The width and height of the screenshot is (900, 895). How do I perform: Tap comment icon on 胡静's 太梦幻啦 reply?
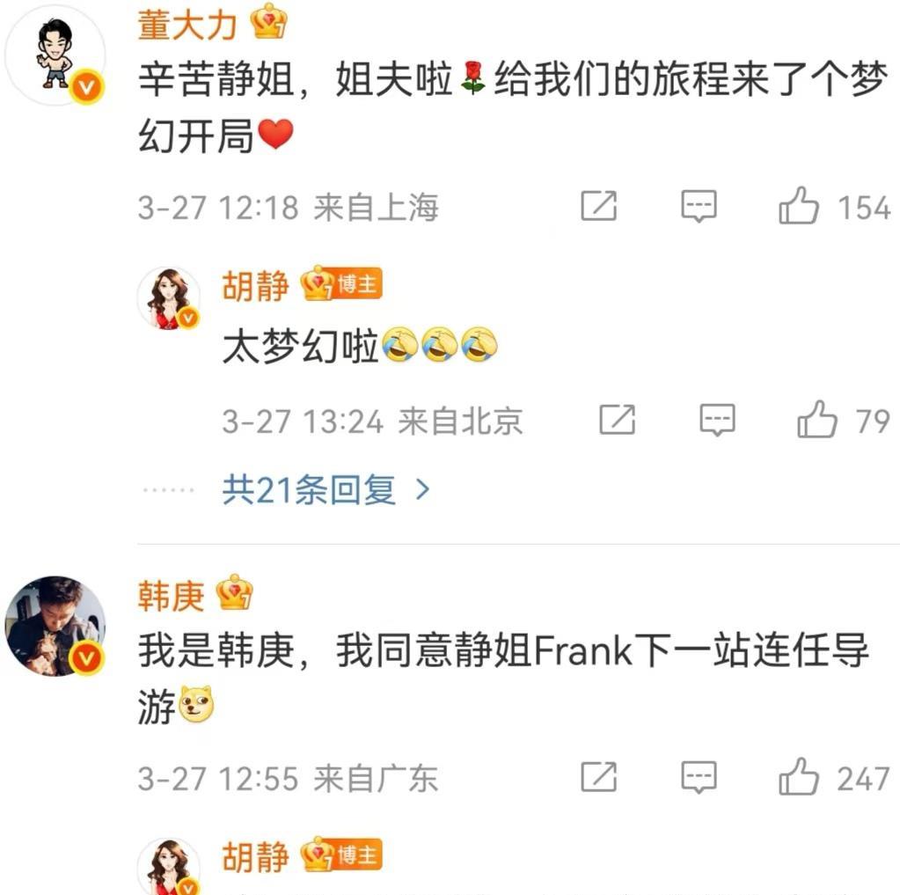pos(718,420)
